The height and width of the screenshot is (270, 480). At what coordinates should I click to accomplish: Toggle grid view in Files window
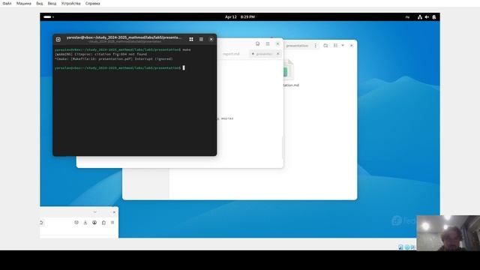click(x=335, y=46)
